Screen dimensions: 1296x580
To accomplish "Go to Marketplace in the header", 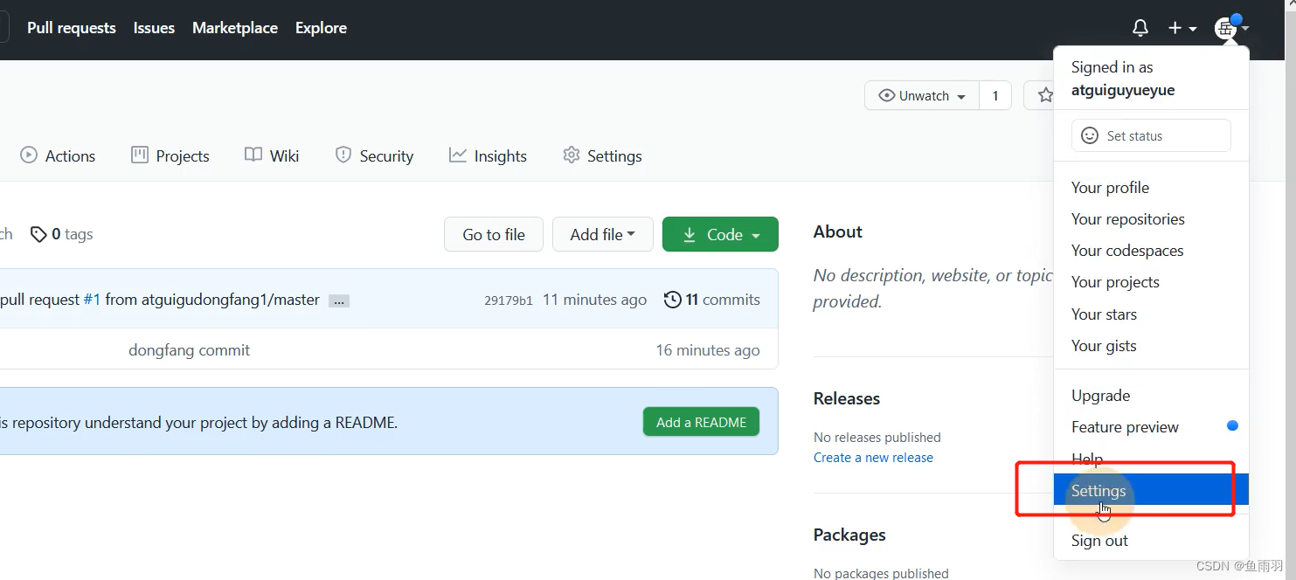I will (x=235, y=28).
